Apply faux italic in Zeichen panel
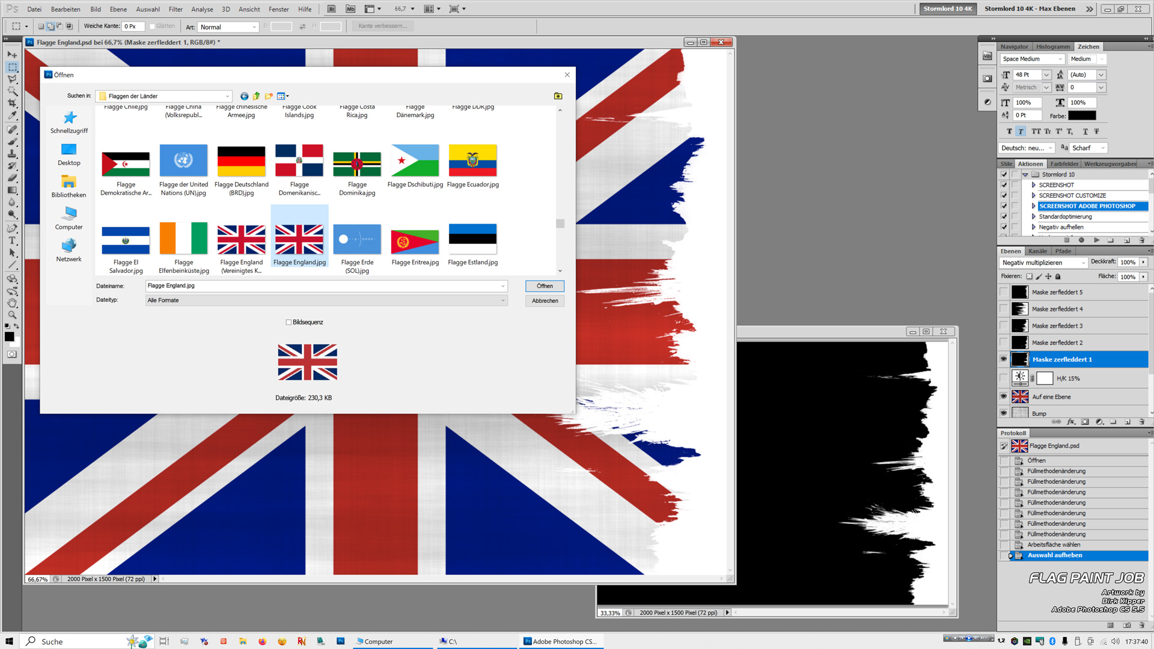Screen dimensions: 1154x649 pyautogui.click(x=1021, y=131)
